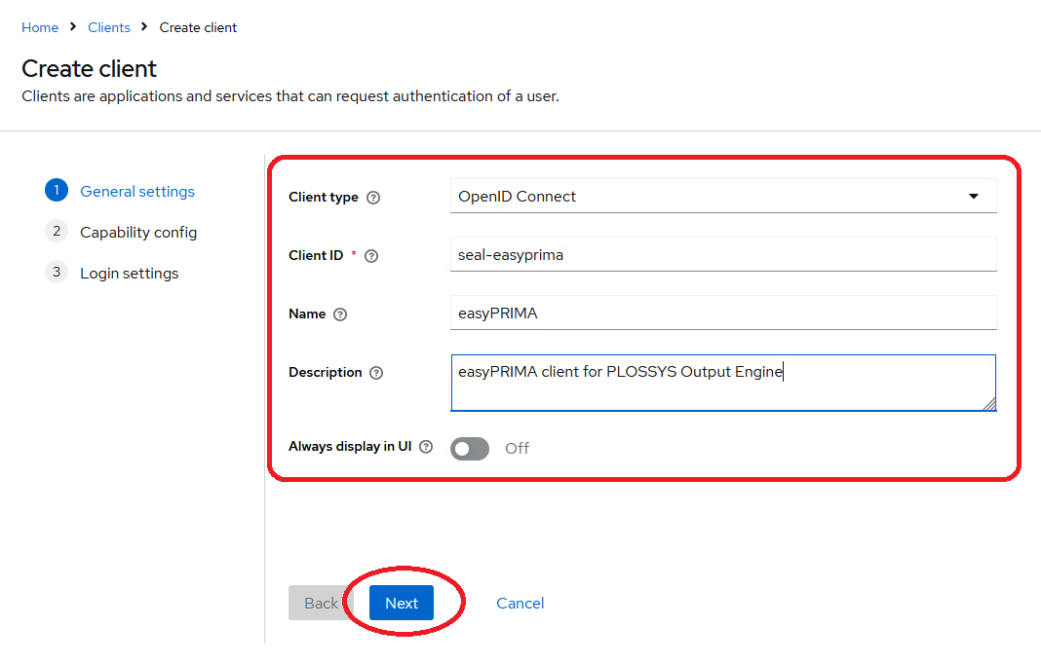Image resolution: width=1041 pixels, height=664 pixels.
Task: Click the Name field help icon
Action: pyautogui.click(x=341, y=314)
